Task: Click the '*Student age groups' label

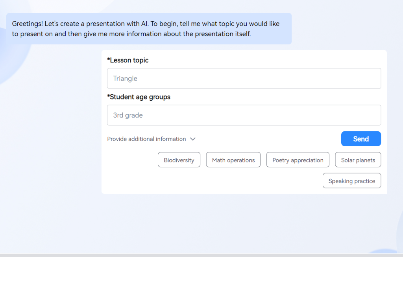Action: [x=139, y=97]
